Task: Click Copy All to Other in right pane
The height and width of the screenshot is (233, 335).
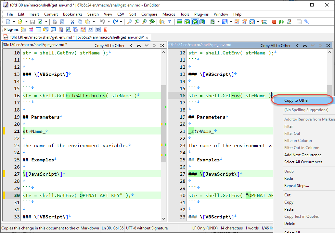Action: 276,46
